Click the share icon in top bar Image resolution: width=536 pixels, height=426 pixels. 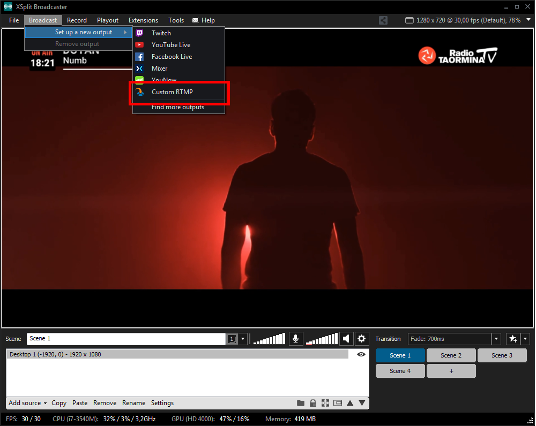point(383,20)
